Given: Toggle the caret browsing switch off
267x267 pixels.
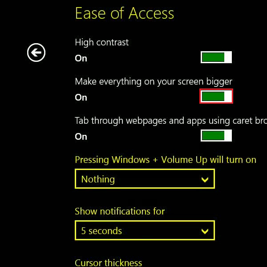Looking at the screenshot, I should click(x=216, y=135).
